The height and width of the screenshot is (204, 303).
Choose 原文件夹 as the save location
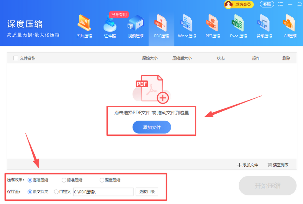[38, 192]
